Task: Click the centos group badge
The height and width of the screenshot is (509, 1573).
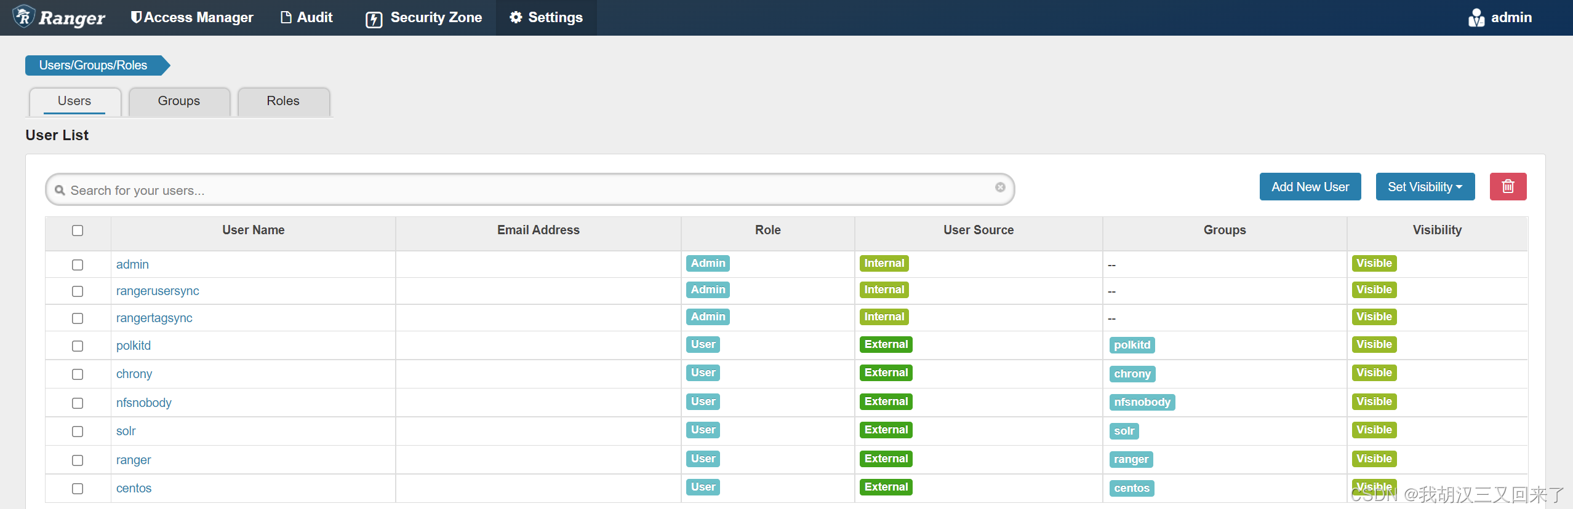Action: point(1132,488)
